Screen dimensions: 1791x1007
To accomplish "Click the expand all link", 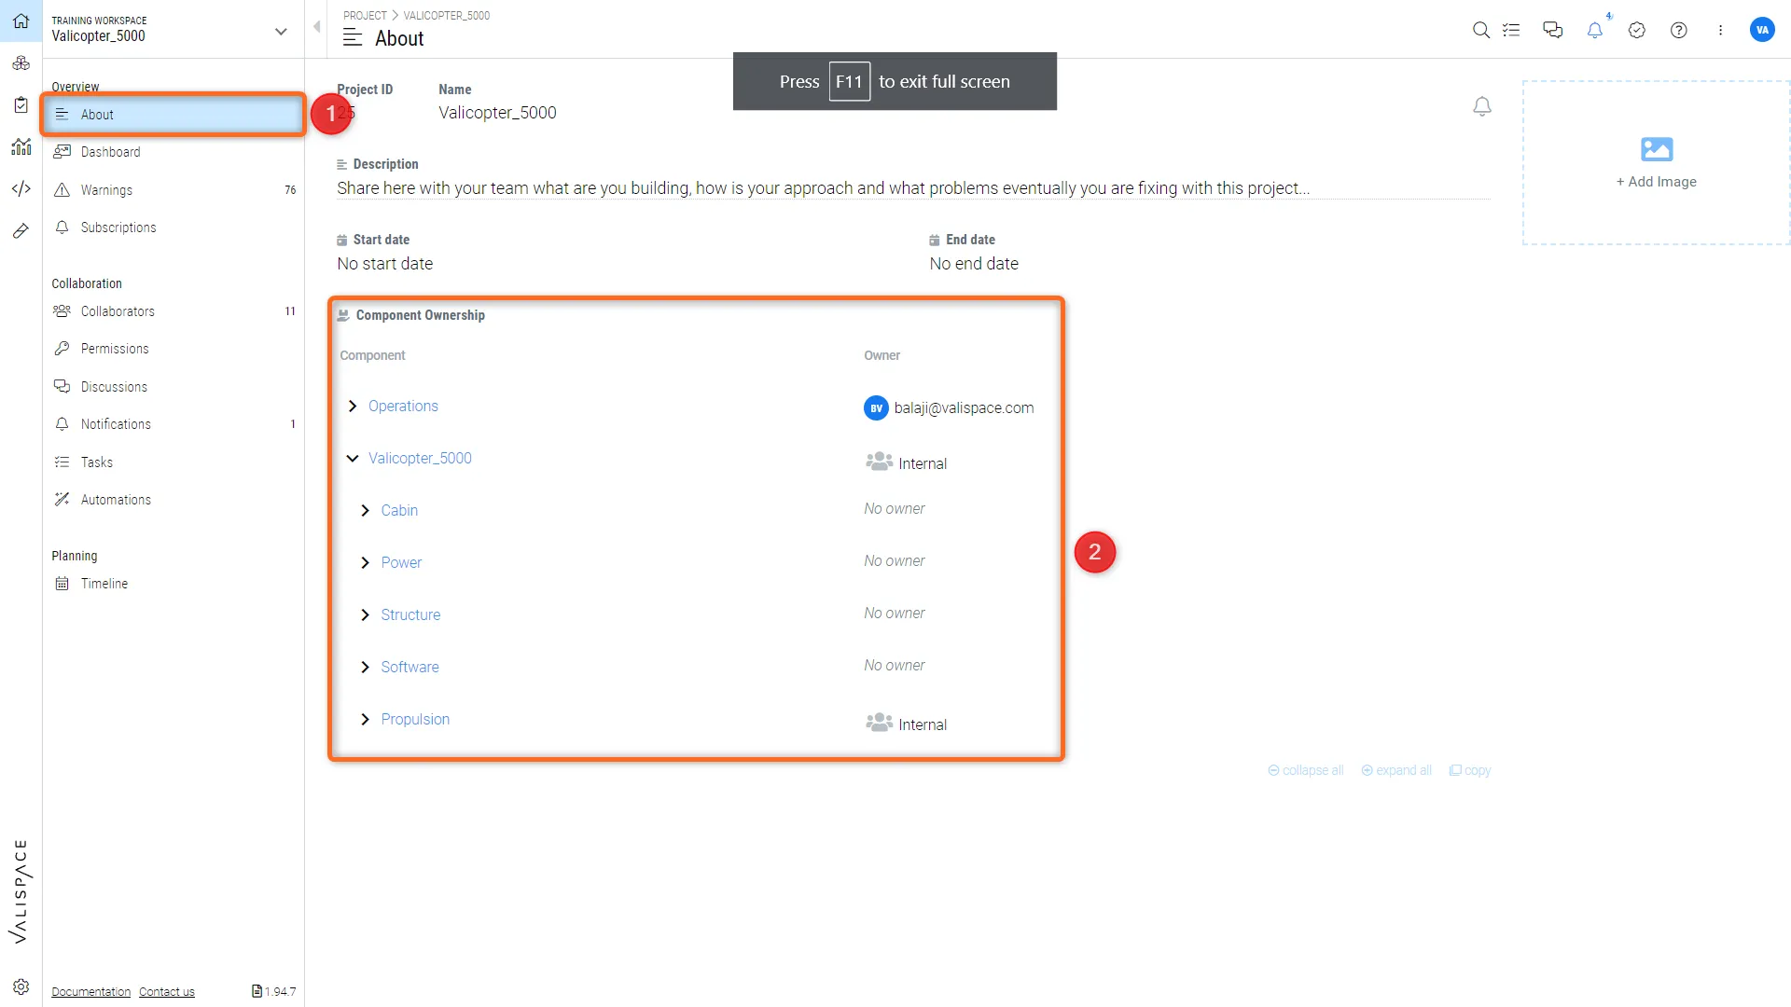I will (1396, 771).
